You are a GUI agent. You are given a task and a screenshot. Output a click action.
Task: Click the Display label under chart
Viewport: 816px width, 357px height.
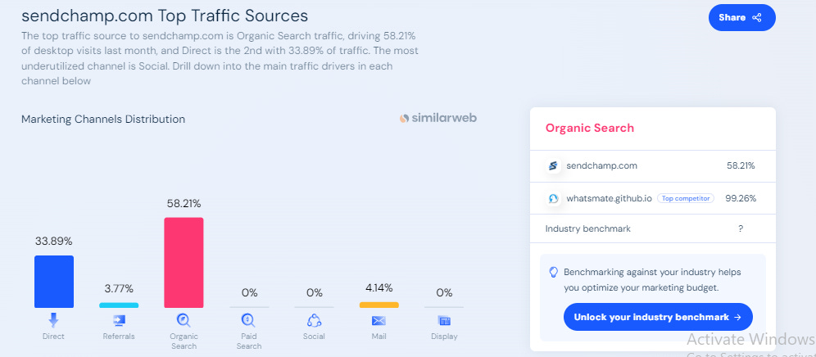click(444, 337)
